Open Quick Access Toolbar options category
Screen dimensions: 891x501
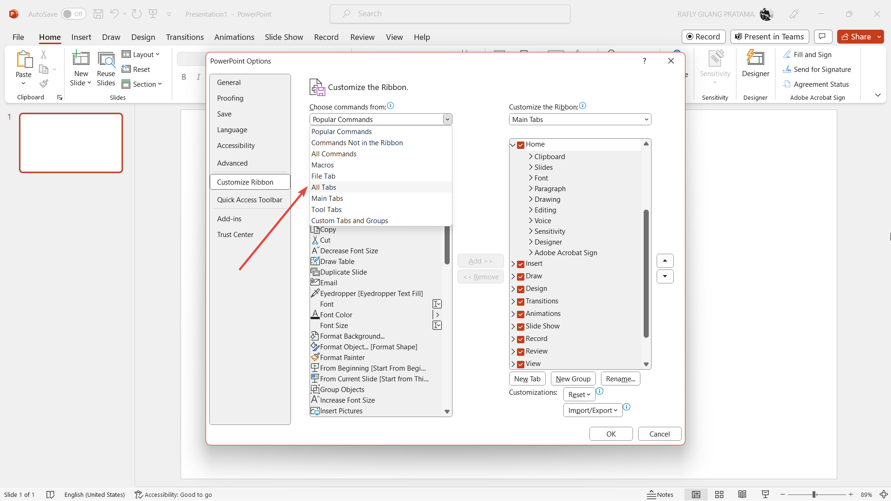coord(249,200)
